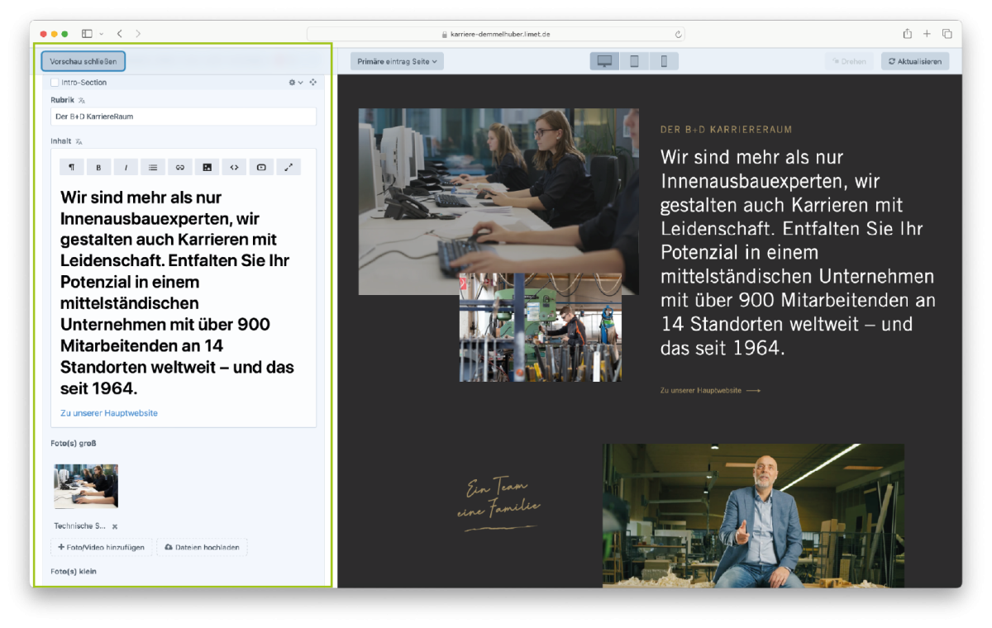Image resolution: width=992 pixels, height=628 pixels.
Task: Toggle italic formatting in Inhalt editor
Action: (126, 167)
